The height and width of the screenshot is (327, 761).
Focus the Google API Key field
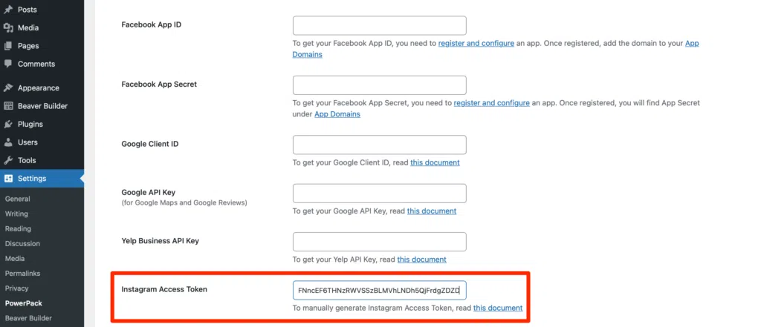[379, 194]
